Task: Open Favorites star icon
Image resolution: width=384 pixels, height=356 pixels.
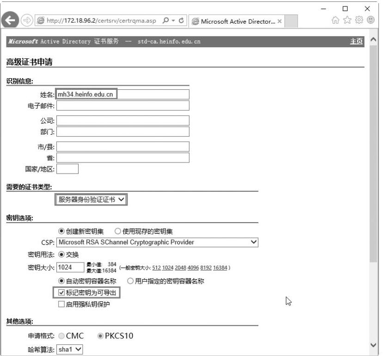Action: point(347,20)
